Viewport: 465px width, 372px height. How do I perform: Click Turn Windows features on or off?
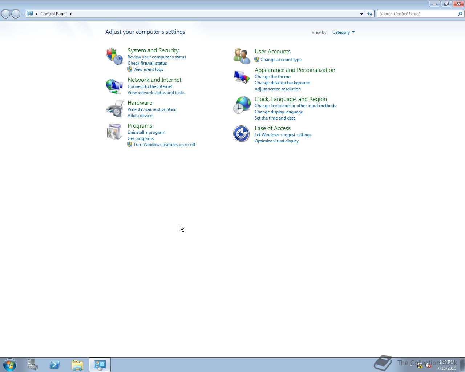coord(164,145)
